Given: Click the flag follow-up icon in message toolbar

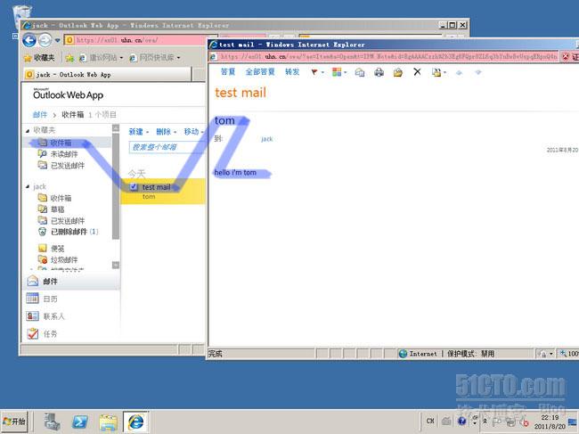Looking at the screenshot, I should pyautogui.click(x=314, y=72).
